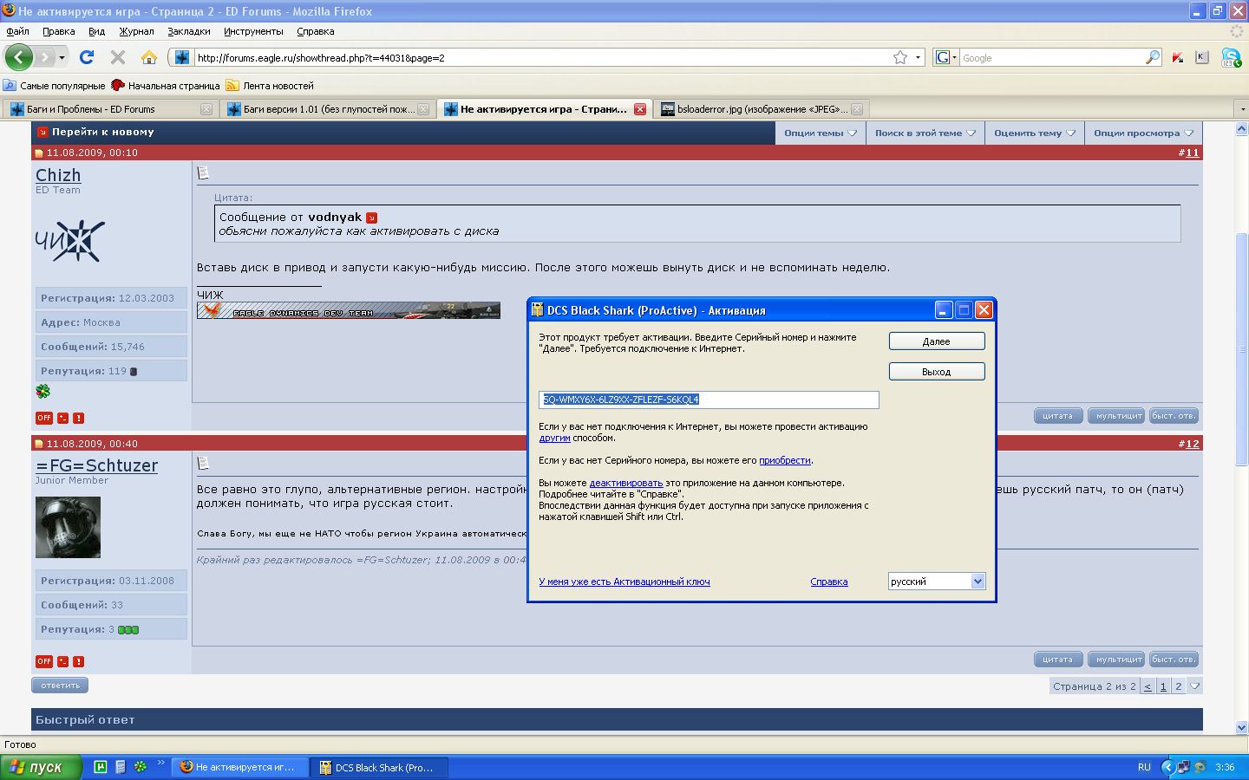Open the Firefox home page icon
Screen dimensions: 1249x780
click(x=149, y=57)
